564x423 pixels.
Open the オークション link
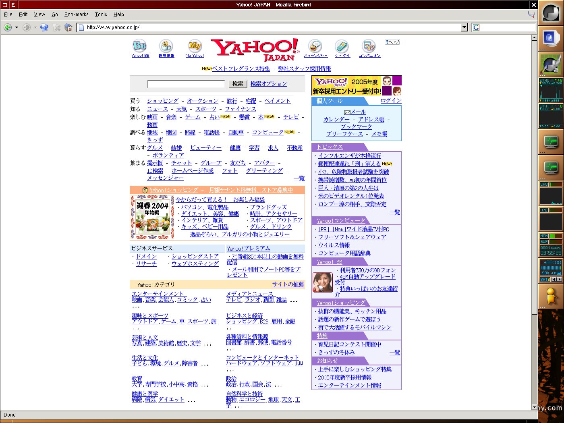202,101
